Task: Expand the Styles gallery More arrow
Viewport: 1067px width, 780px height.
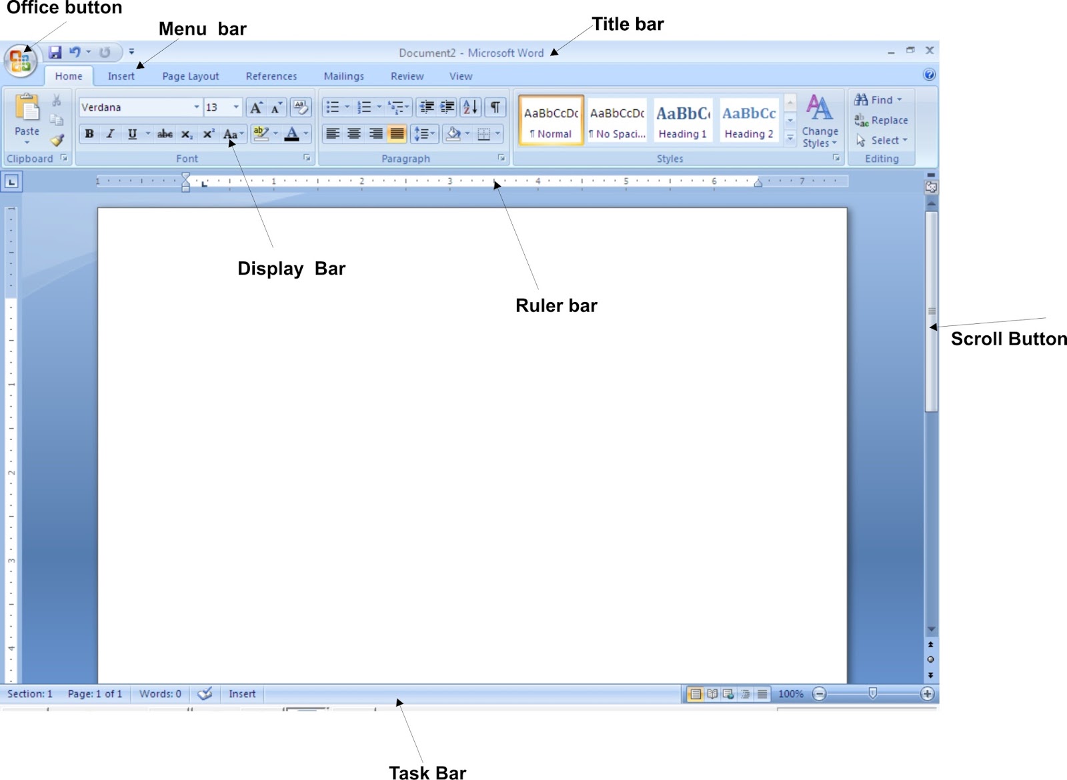Action: coord(790,138)
